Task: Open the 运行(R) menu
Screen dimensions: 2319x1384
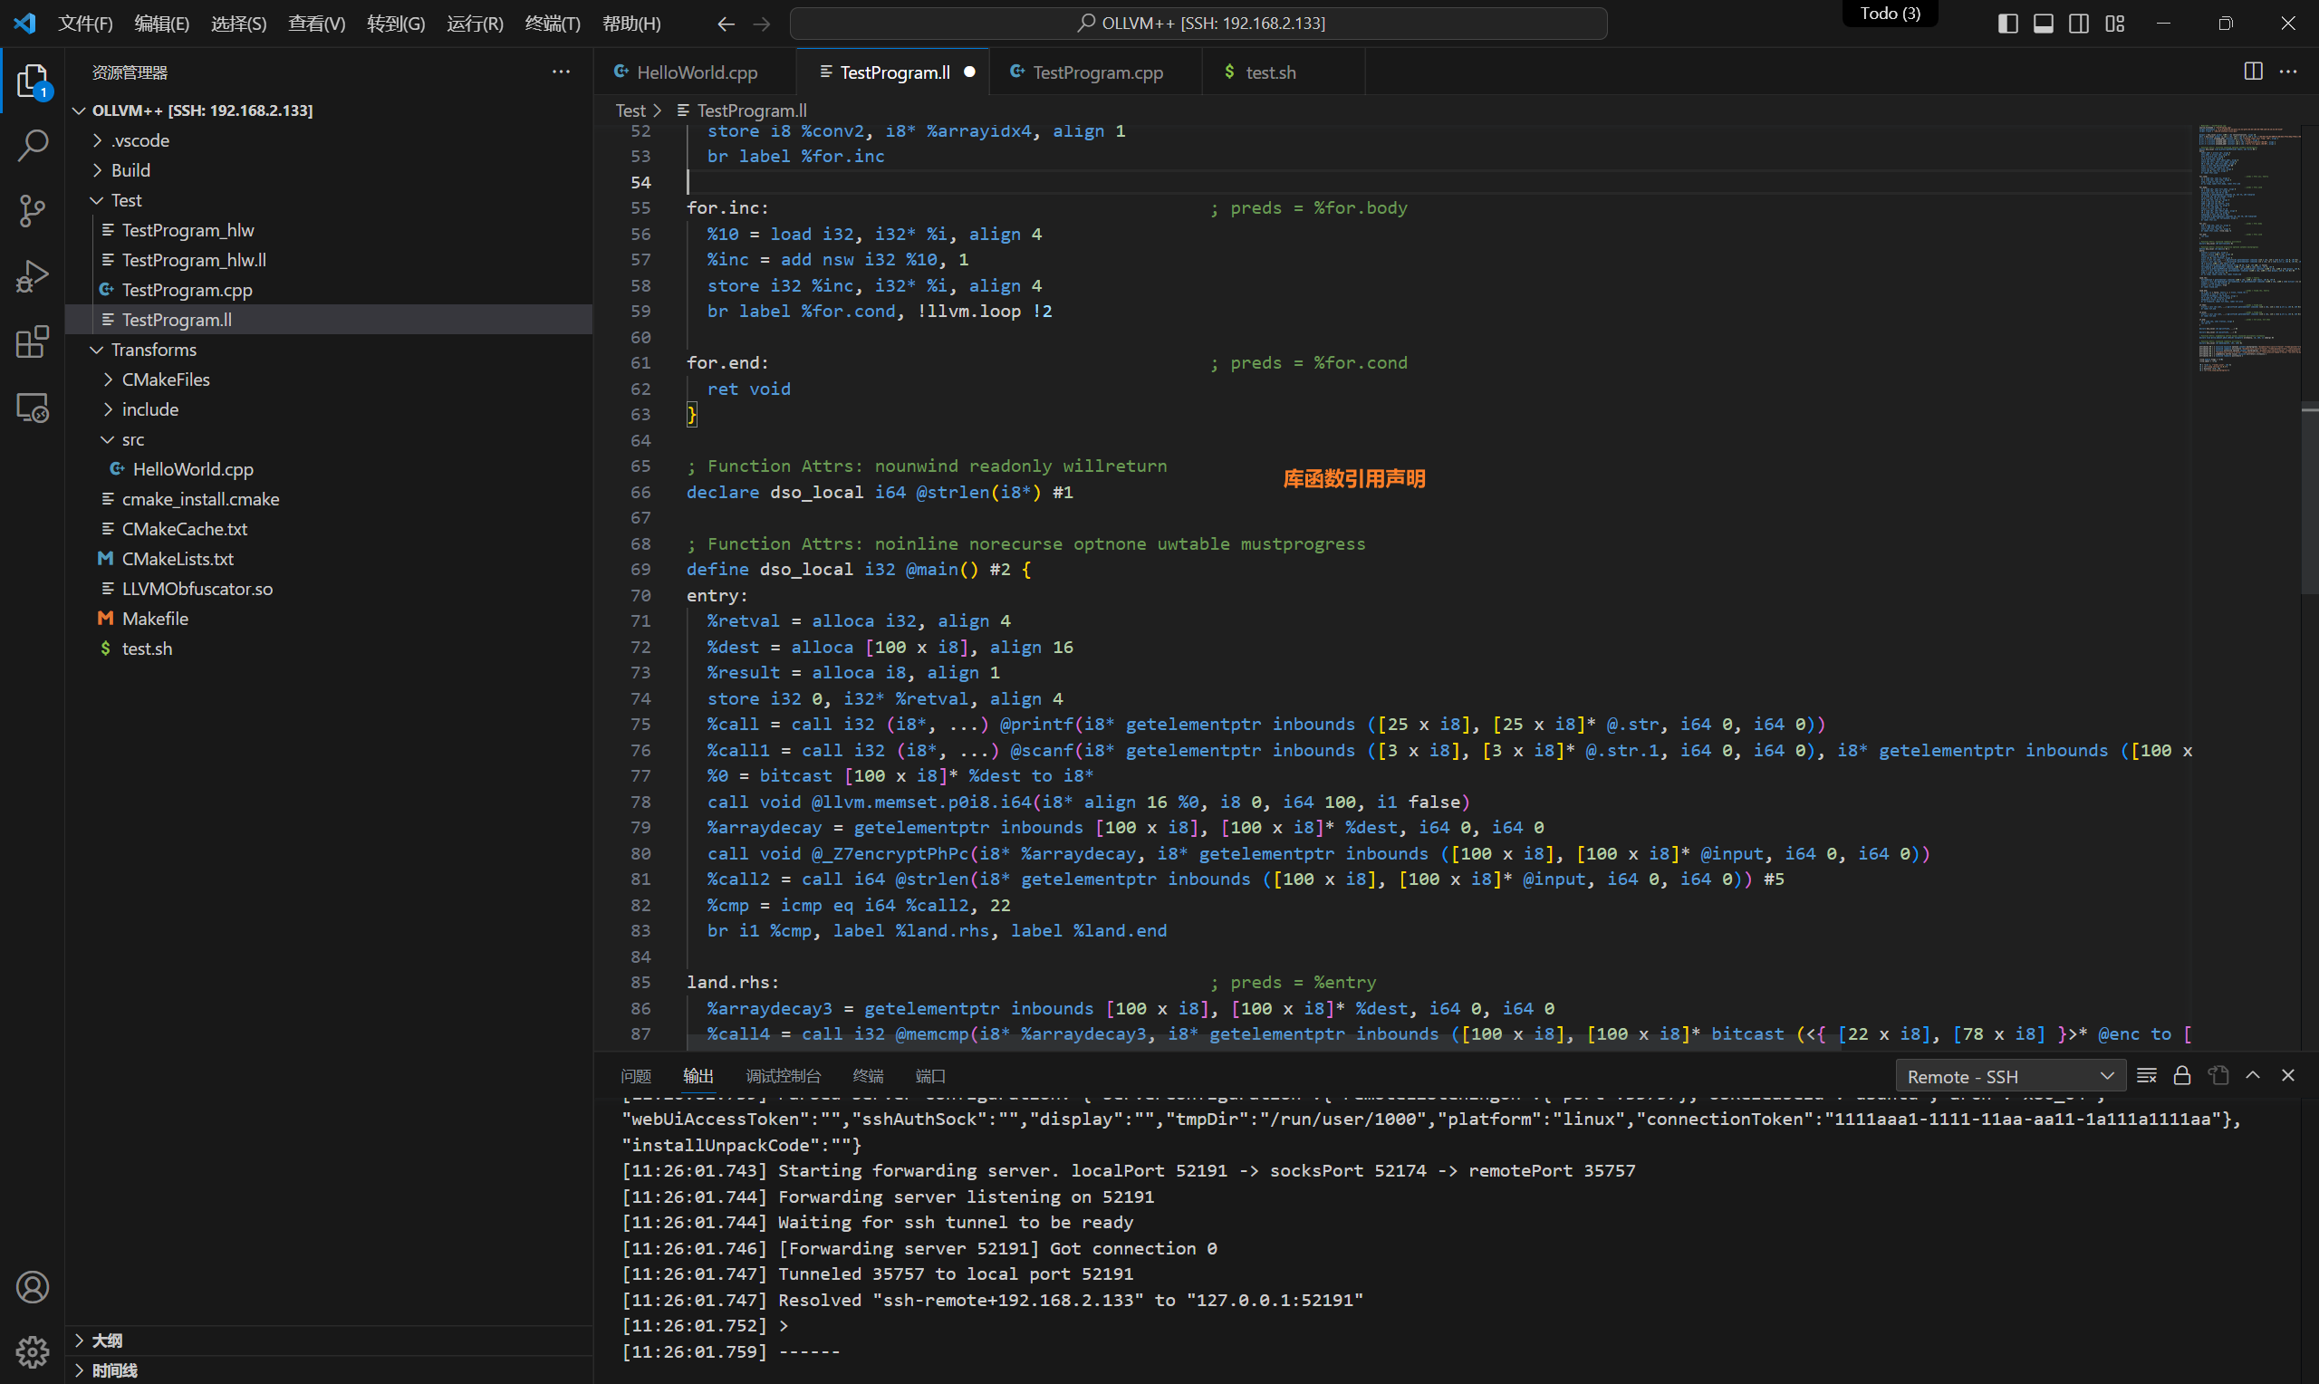Action: point(476,24)
